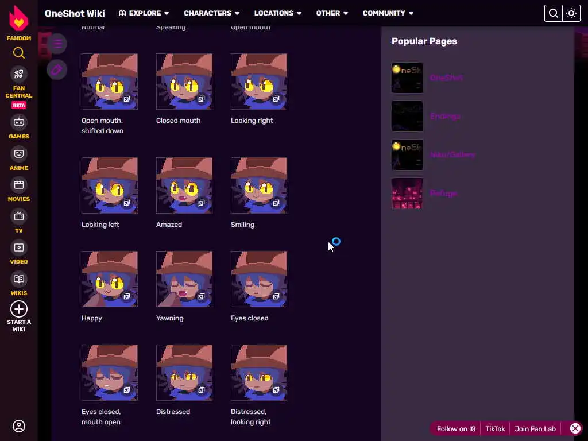Image resolution: width=588 pixels, height=441 pixels.
Task: Open the Video play icon
Action: (19, 247)
